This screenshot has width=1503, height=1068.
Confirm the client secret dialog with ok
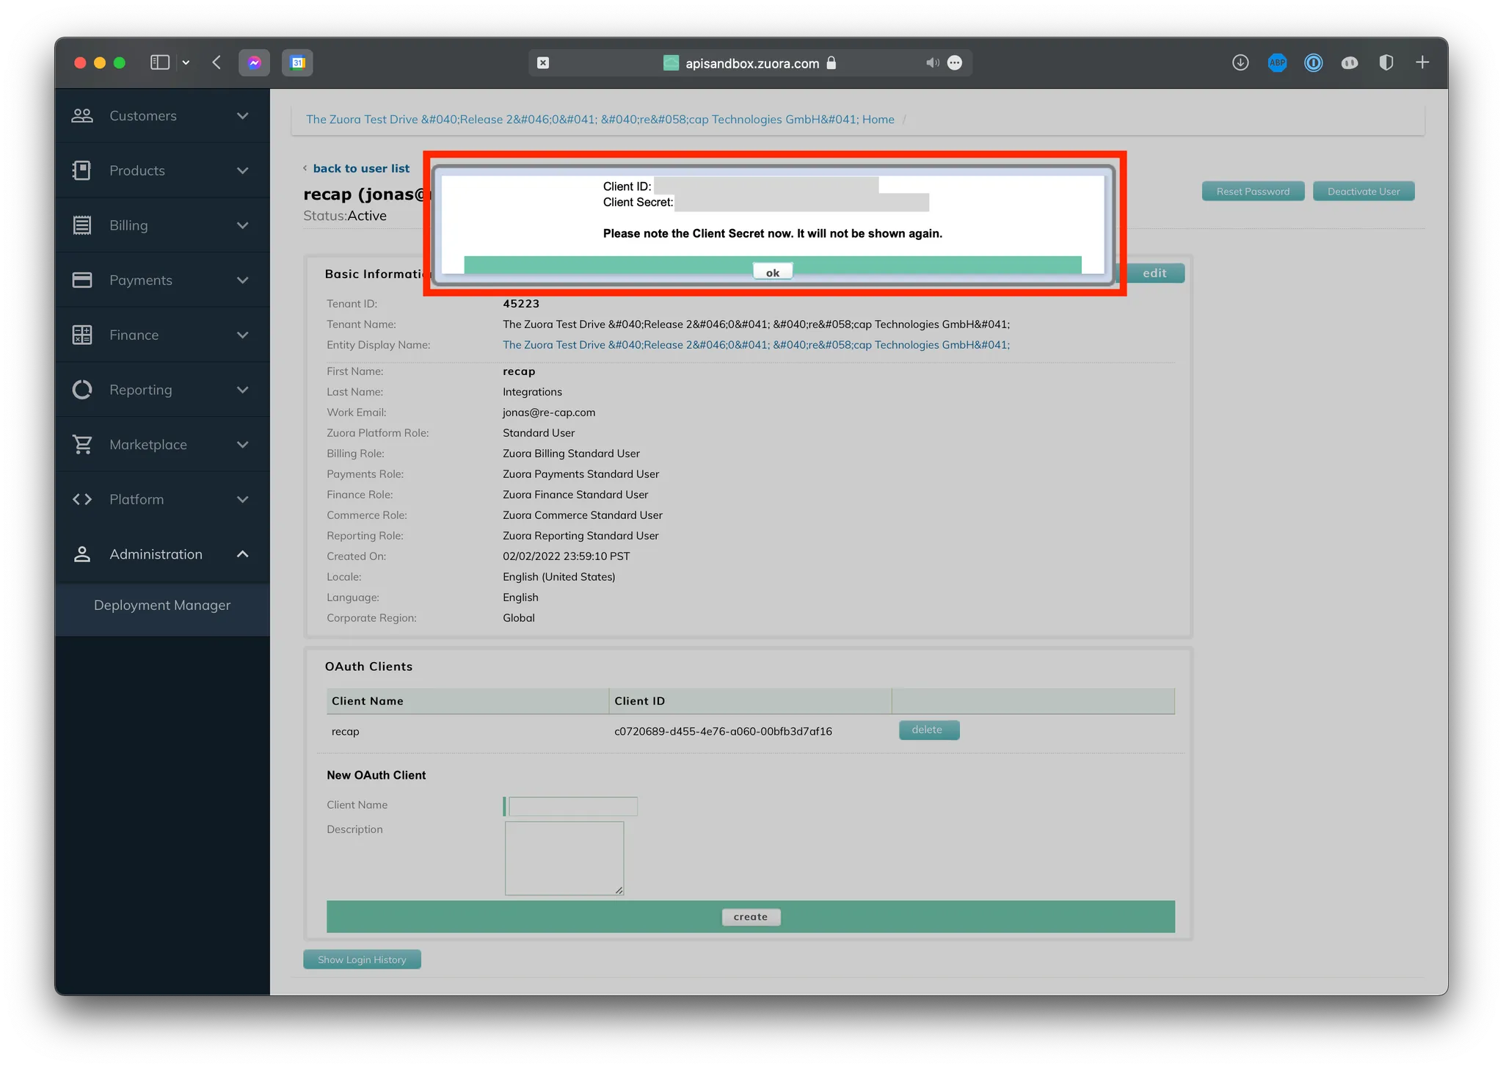pos(773,272)
